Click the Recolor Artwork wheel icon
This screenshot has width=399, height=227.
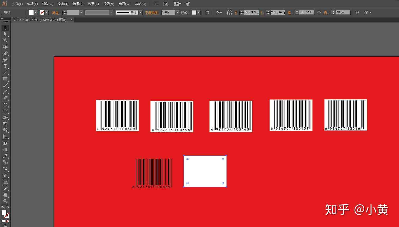point(207,12)
